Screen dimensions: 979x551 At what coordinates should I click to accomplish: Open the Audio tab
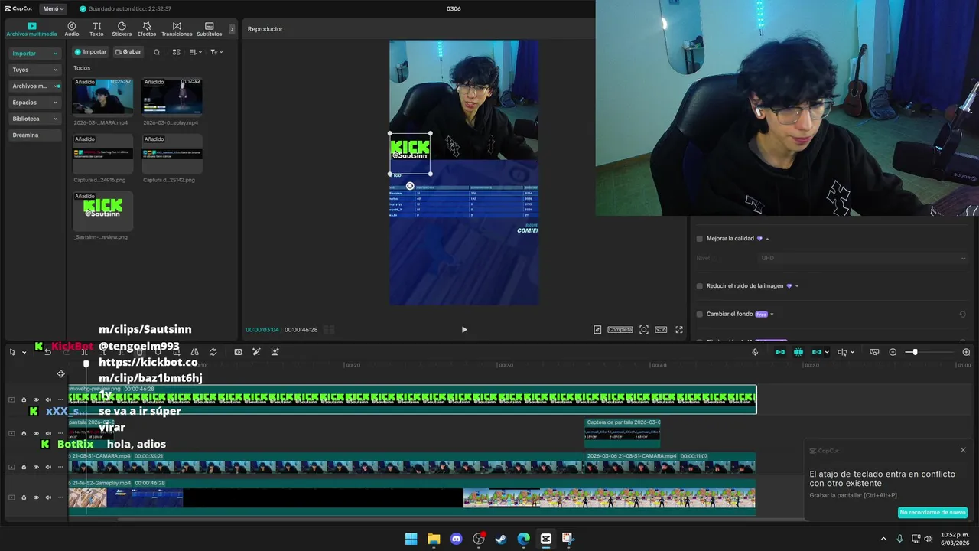click(x=71, y=29)
